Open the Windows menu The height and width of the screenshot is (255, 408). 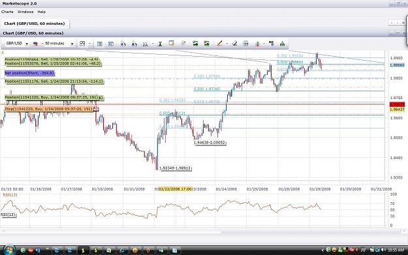coord(25,12)
